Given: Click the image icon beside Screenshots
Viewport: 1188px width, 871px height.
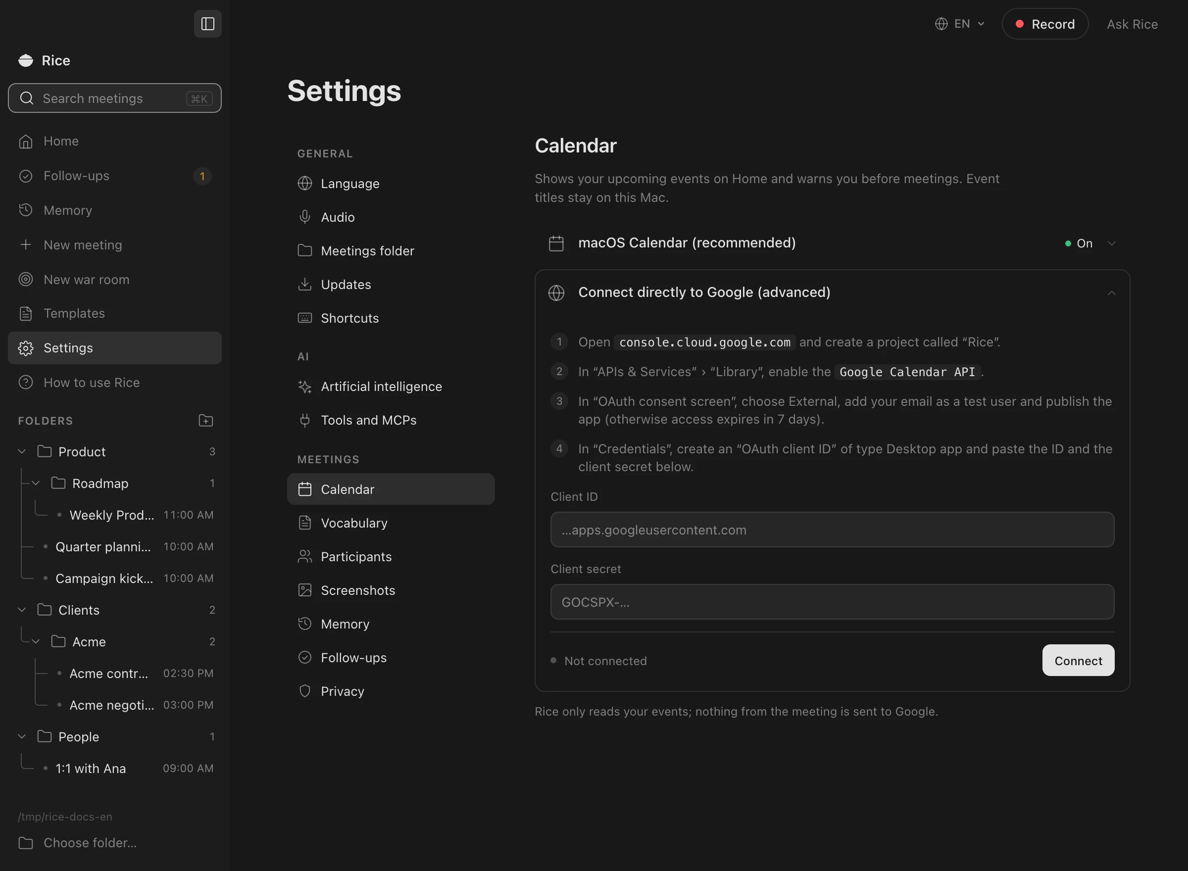Looking at the screenshot, I should click(x=305, y=590).
